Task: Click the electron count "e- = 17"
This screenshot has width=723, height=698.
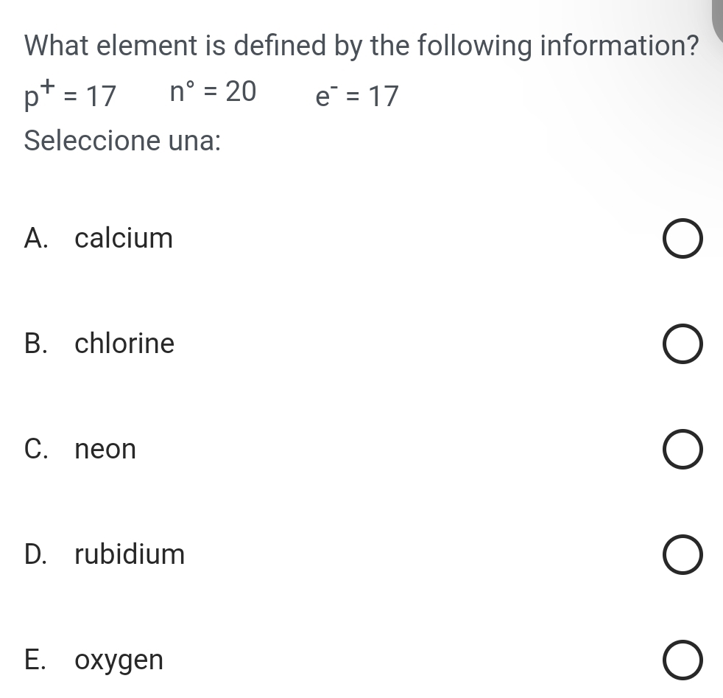Action: click(x=356, y=96)
